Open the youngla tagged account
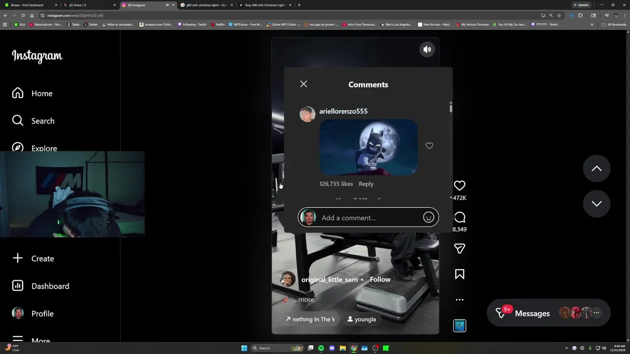This screenshot has height=354, width=630. tap(361, 319)
